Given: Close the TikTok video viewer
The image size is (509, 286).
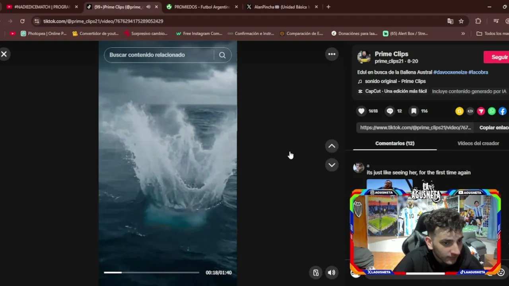Looking at the screenshot, I should click(x=4, y=54).
